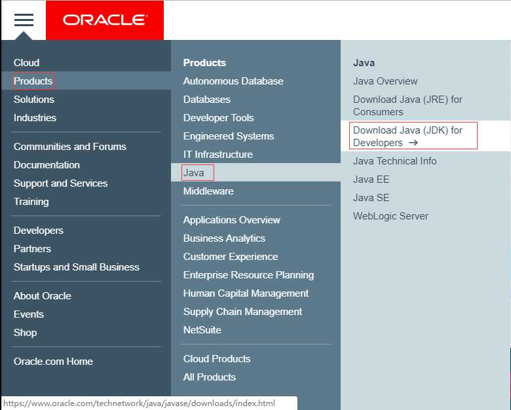The height and width of the screenshot is (410, 511).
Task: Open the Training menu entry
Action: [x=31, y=202]
